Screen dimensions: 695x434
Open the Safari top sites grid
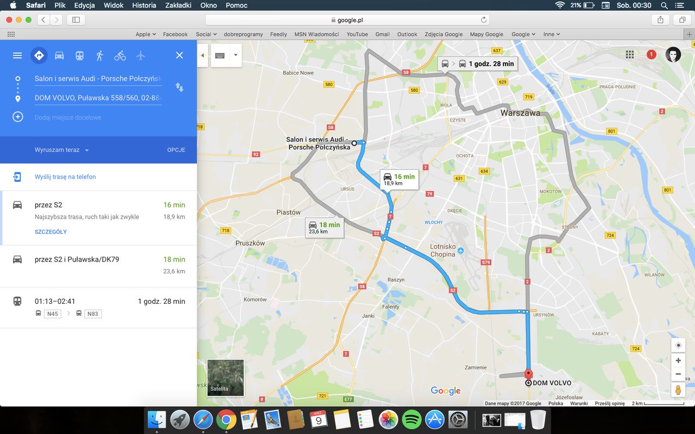pos(11,34)
